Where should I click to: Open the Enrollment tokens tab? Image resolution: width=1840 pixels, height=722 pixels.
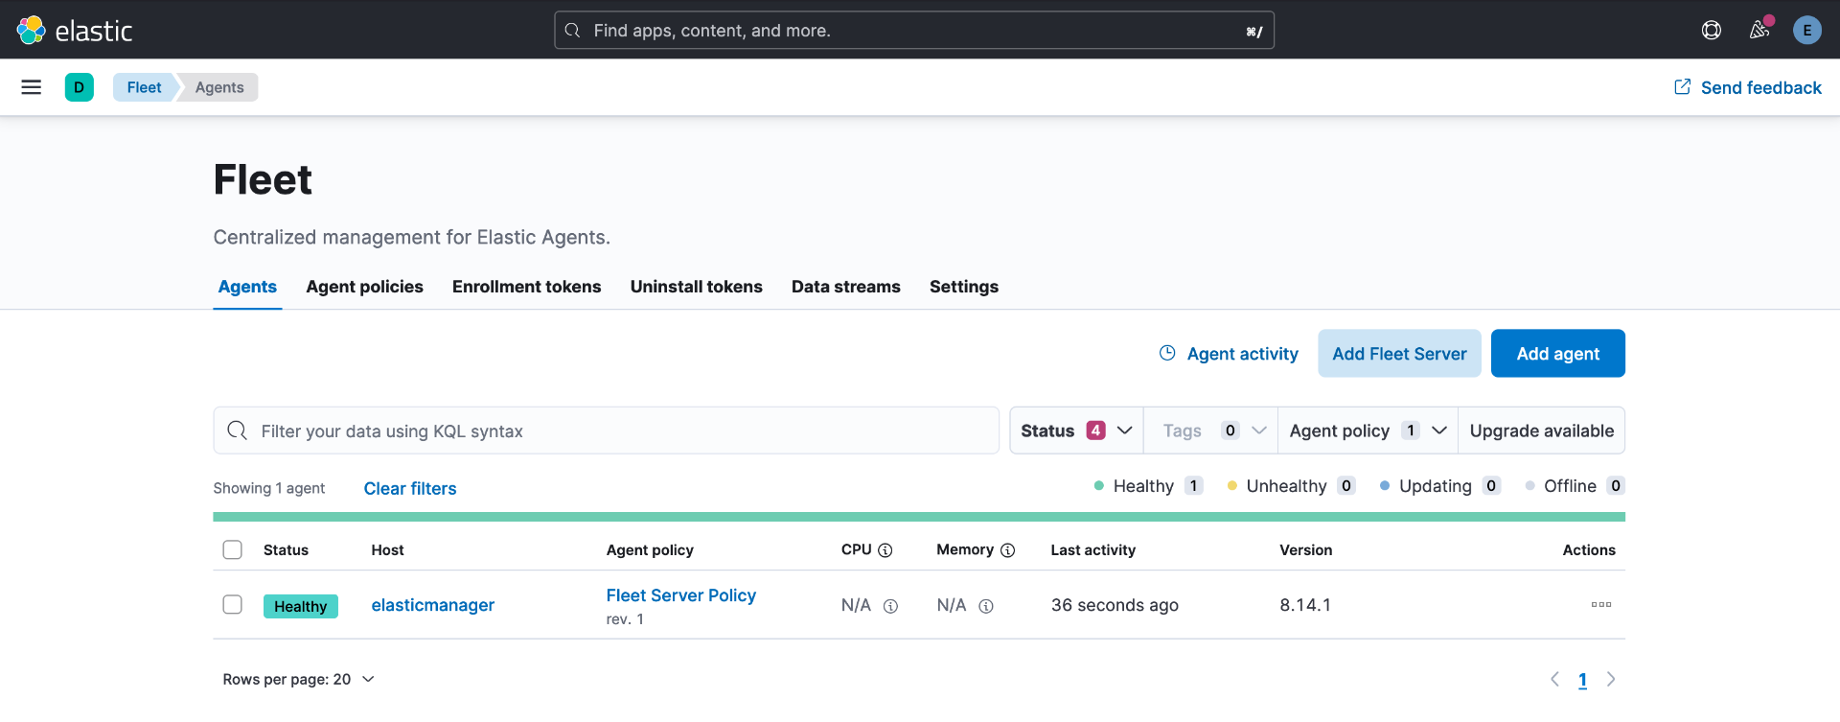(527, 287)
